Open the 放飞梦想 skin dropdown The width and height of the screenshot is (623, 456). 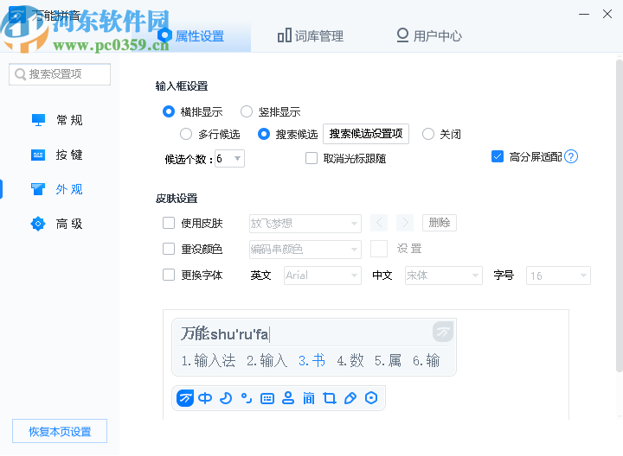[x=305, y=224]
